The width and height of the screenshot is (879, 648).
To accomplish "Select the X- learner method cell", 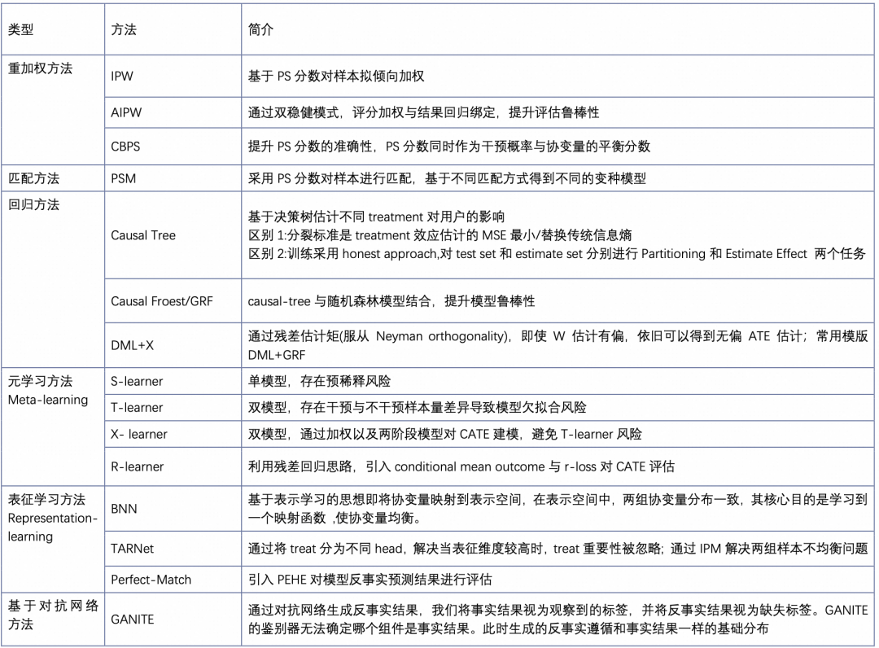I will click(139, 434).
